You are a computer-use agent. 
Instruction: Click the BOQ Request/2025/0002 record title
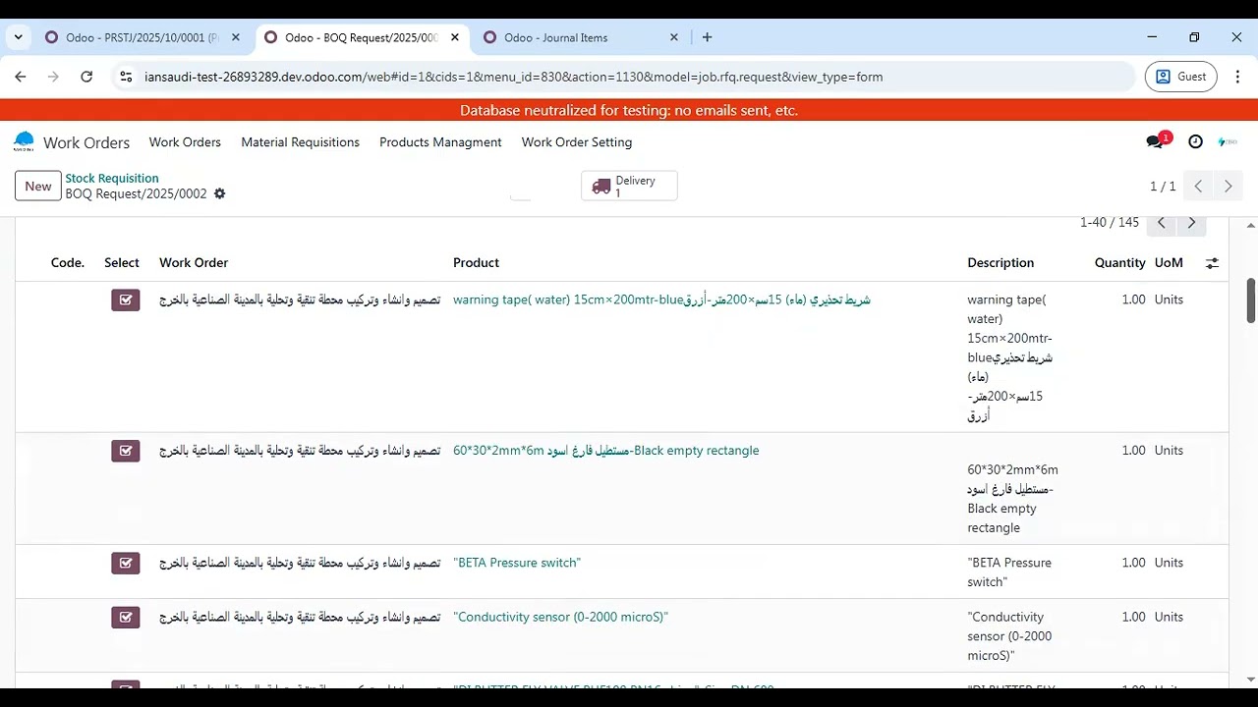(x=137, y=193)
